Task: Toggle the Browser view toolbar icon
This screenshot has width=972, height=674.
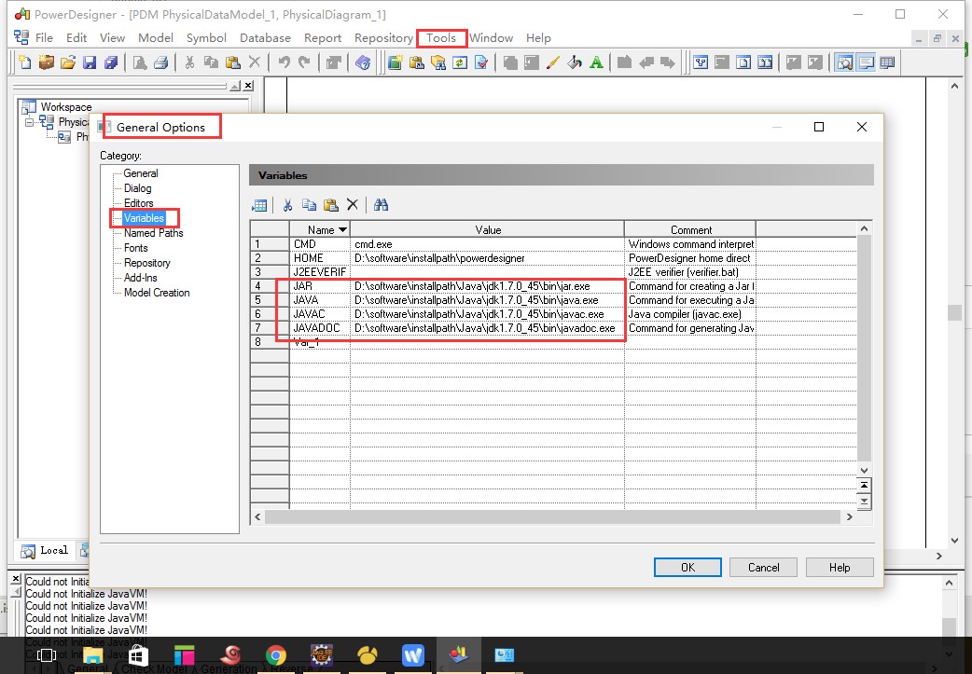Action: 844,62
